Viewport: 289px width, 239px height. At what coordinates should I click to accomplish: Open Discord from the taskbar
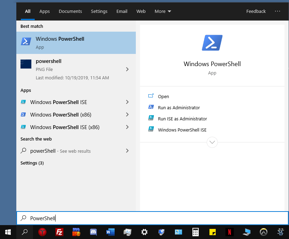point(93,232)
